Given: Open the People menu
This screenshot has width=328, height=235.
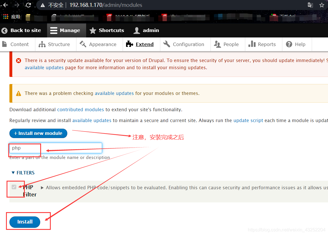Looking at the screenshot, I should [228, 44].
